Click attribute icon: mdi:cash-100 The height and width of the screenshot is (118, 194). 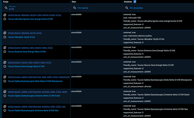tap(132, 18)
